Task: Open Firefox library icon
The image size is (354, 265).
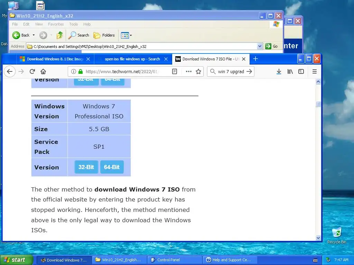Action: tap(290, 71)
